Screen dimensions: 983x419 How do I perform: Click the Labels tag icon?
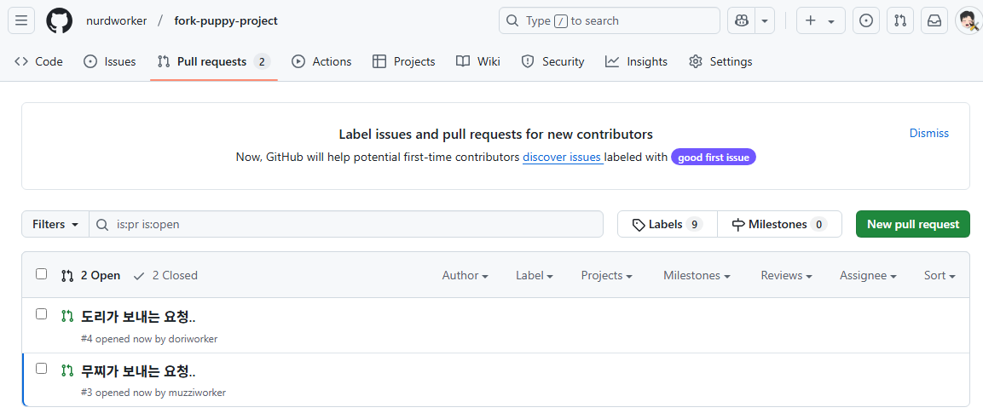point(639,225)
